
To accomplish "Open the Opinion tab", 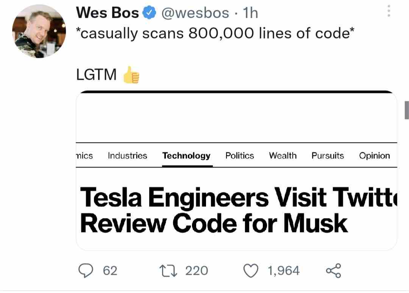I will [x=375, y=156].
